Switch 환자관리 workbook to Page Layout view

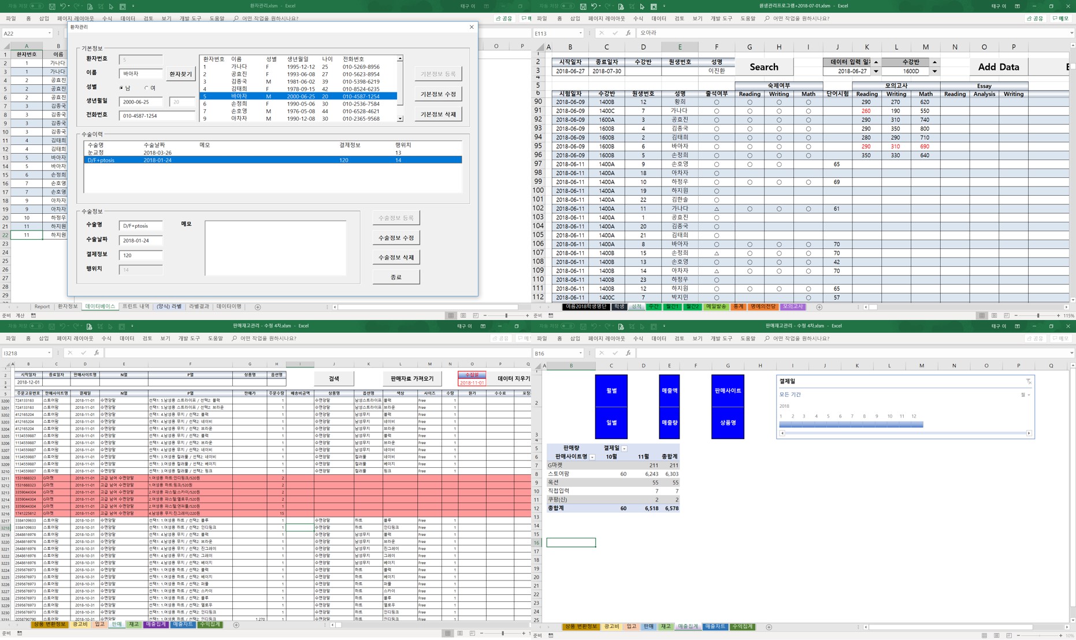coord(463,316)
